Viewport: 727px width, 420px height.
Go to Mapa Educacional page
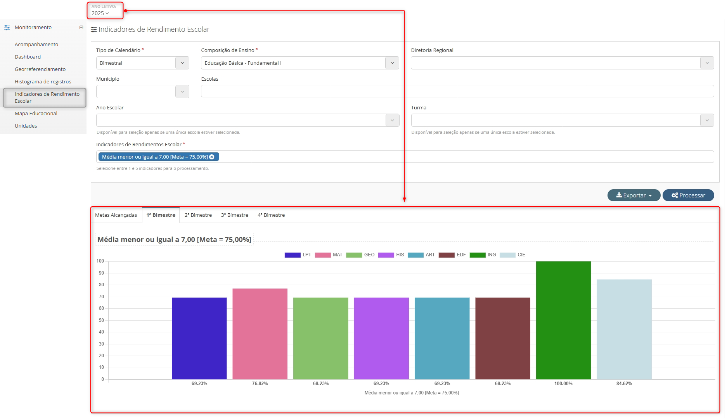click(36, 114)
